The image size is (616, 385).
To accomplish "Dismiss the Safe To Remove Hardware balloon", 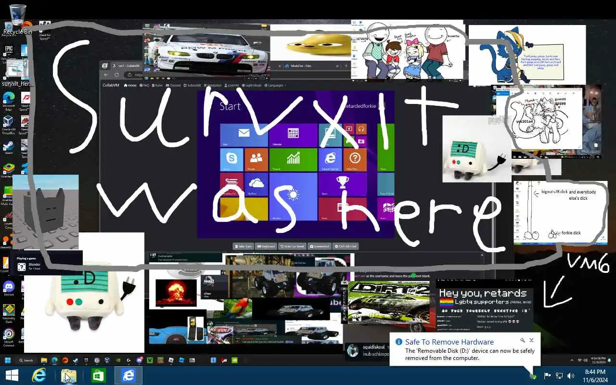I will click(x=531, y=341).
